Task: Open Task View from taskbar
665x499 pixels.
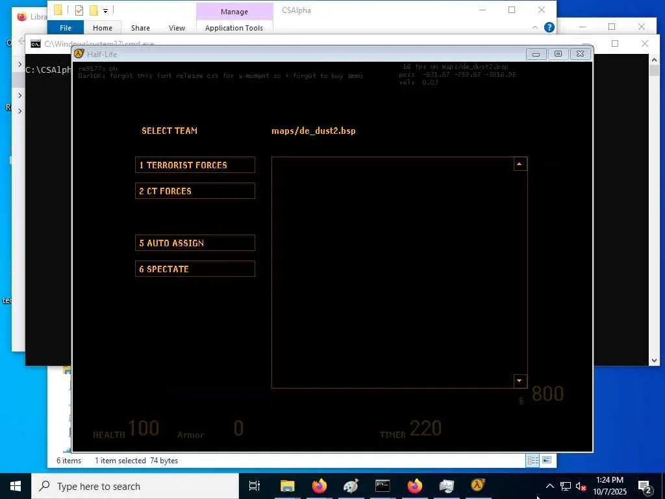Action: (x=255, y=486)
